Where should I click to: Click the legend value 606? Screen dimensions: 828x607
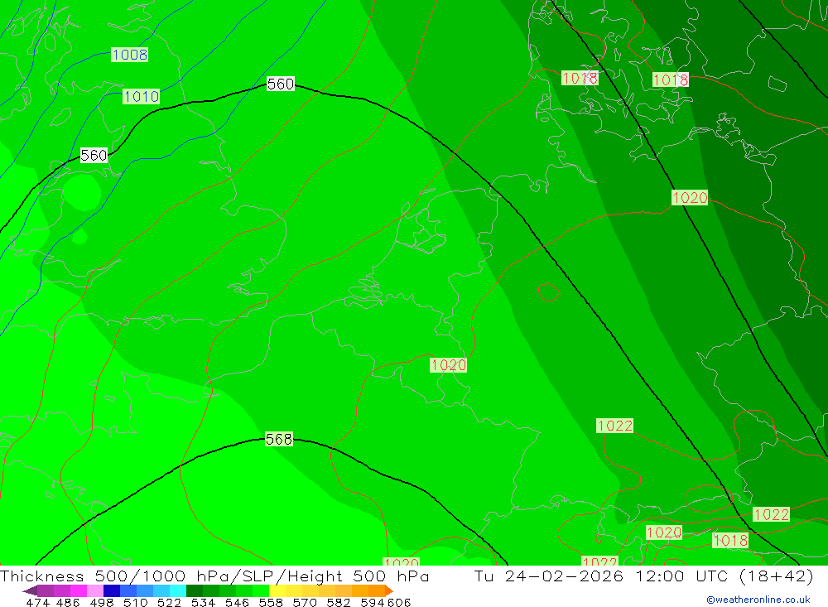point(399,602)
